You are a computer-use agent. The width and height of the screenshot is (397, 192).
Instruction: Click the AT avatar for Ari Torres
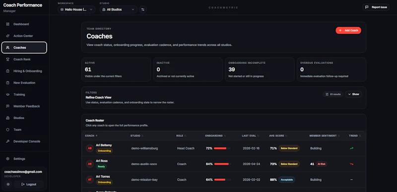point(90,180)
